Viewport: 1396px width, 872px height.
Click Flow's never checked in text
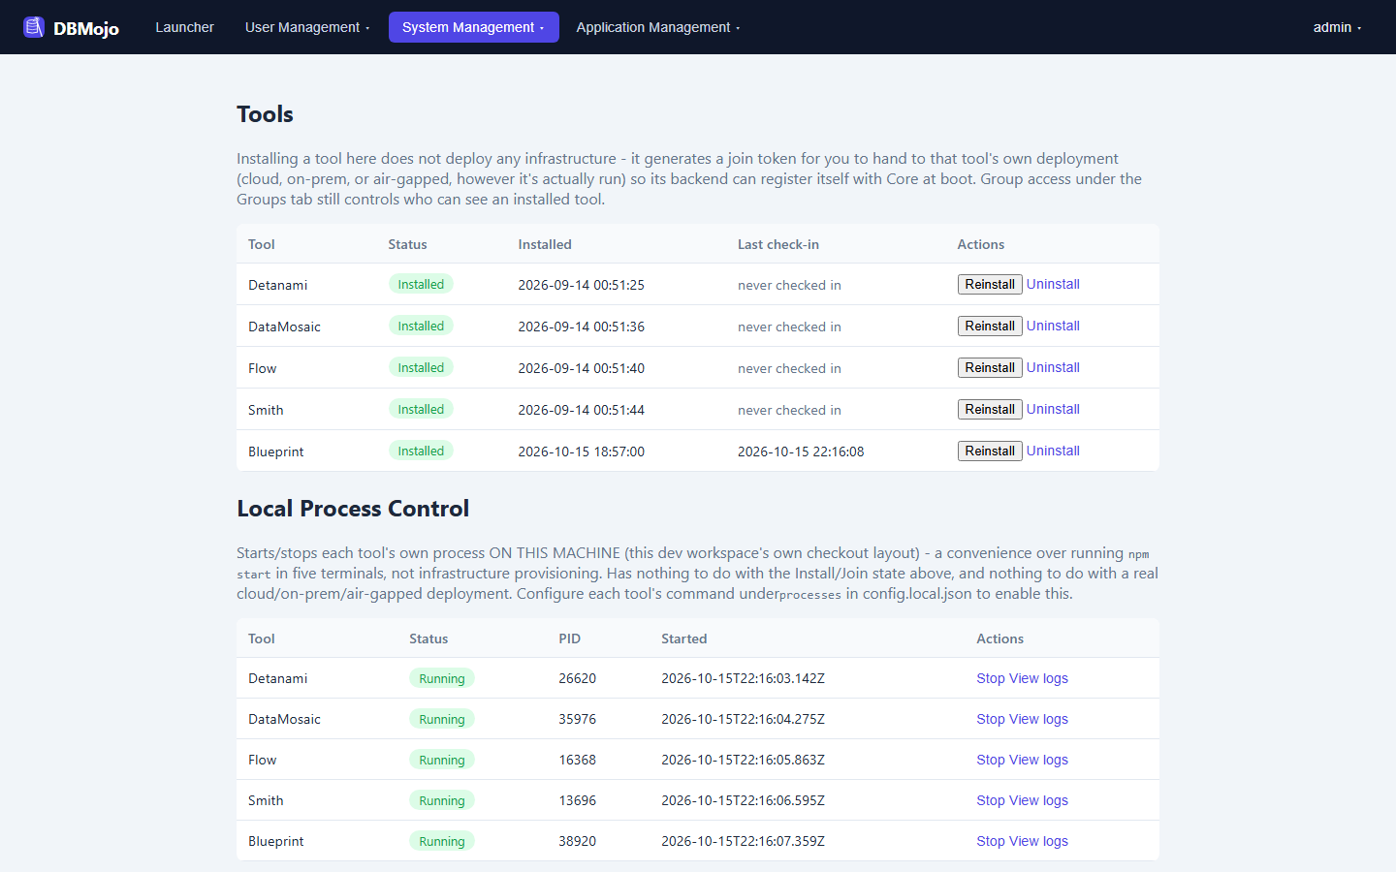[x=789, y=368]
